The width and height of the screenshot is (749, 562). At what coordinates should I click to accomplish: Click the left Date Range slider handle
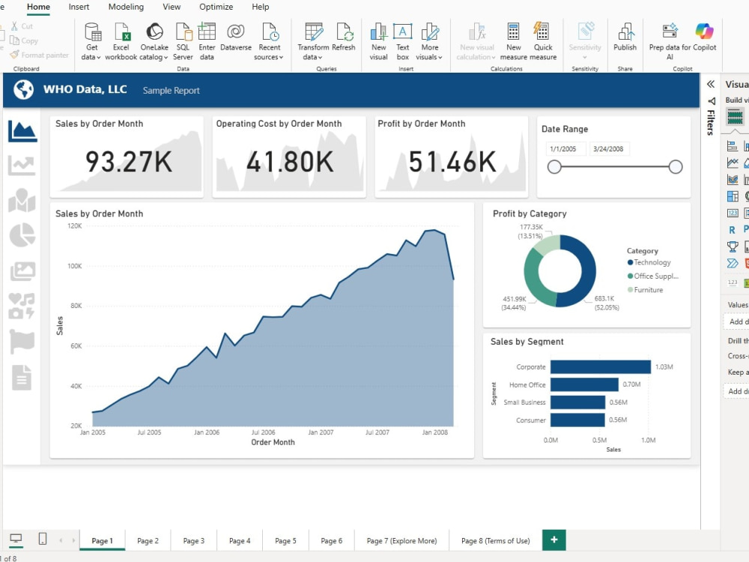point(554,167)
